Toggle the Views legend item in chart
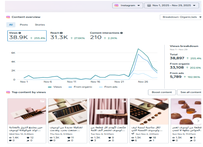This screenshot has width=203, height=147. (x=55, y=87)
